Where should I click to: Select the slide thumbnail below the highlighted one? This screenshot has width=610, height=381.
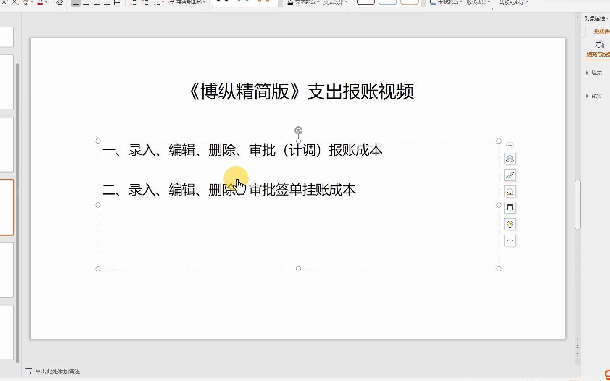[7, 270]
